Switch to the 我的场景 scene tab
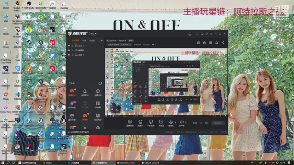The image size is (294, 165). click(x=75, y=40)
